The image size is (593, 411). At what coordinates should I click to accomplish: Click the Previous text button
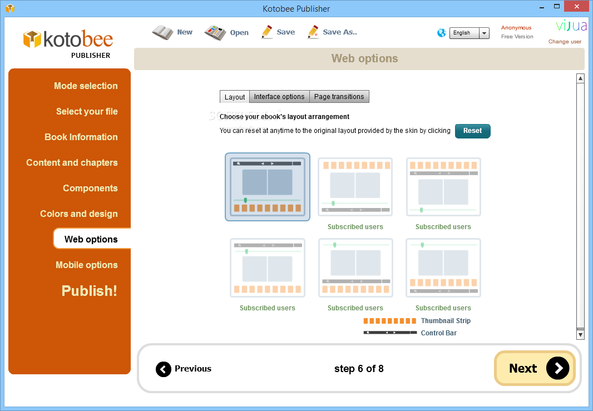tap(193, 369)
